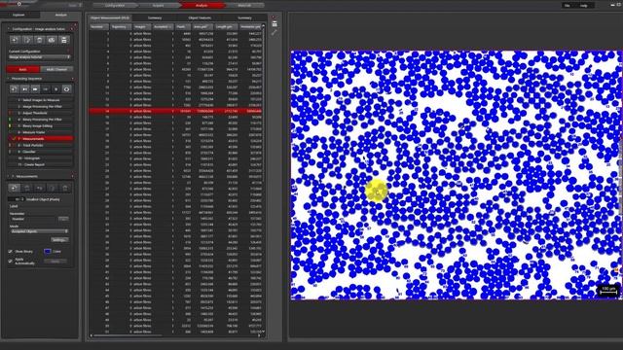
Task: Open the Object Features results tab
Action: tap(200, 17)
